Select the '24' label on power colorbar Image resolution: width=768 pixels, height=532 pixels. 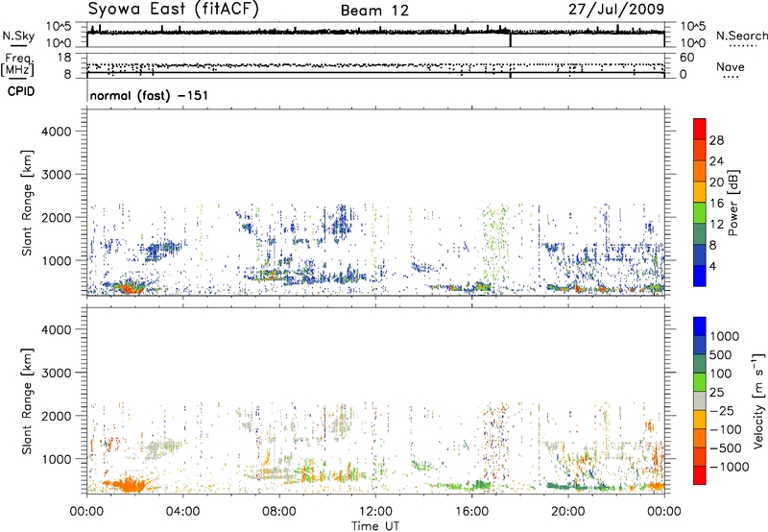click(x=716, y=161)
